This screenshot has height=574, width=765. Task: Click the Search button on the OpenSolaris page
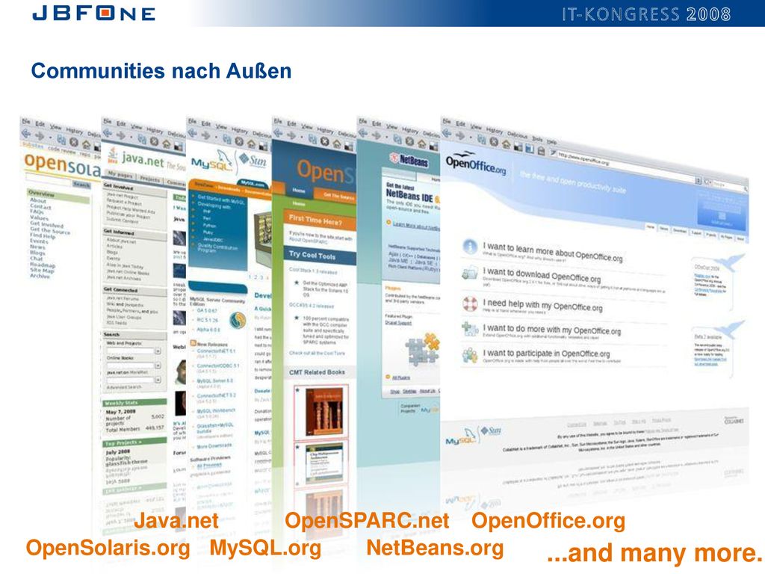(81, 185)
